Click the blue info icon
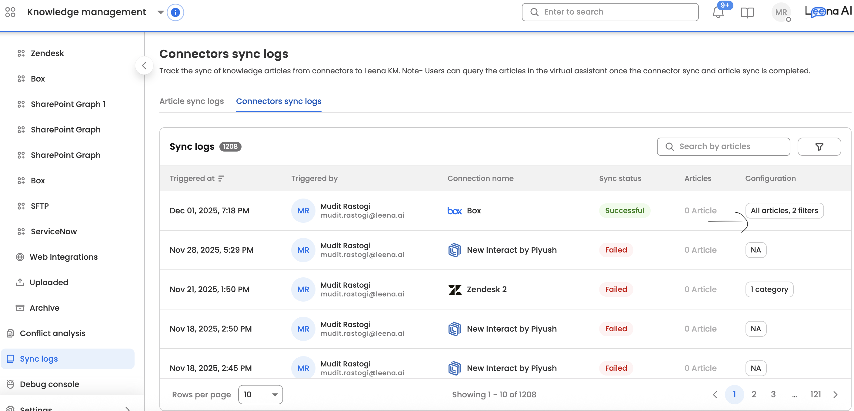The height and width of the screenshot is (411, 854). (x=175, y=12)
